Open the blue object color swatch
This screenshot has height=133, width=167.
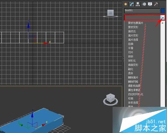tap(163, 11)
